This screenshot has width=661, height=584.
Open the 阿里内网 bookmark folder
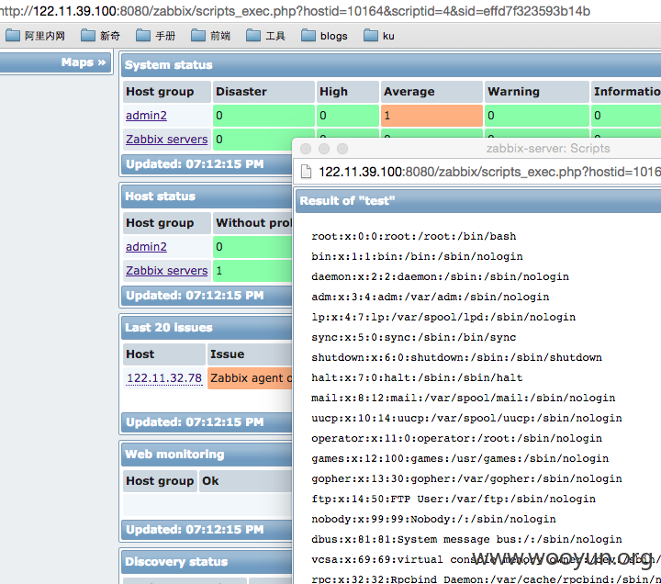pyautogui.click(x=36, y=36)
